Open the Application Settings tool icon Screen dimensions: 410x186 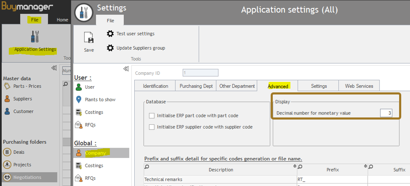[x=35, y=37]
